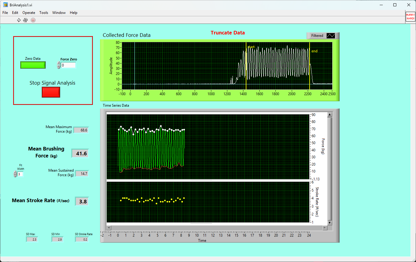This screenshot has height=262, width=416.
Task: Click the Fit Width stepper arrows
Action: pos(15,174)
